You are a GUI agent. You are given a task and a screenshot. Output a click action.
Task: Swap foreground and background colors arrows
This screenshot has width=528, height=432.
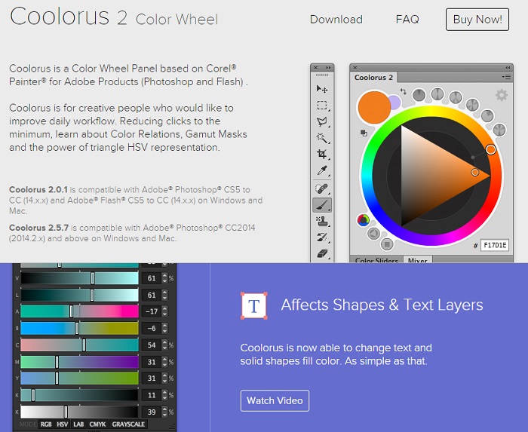[403, 92]
